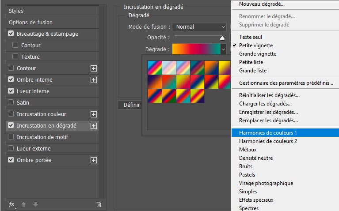The width and height of the screenshot is (339, 211).
Task: Uncheck Biseautage & estampage effect
Action: point(11,34)
